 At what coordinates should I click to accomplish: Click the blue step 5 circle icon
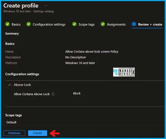134,24
